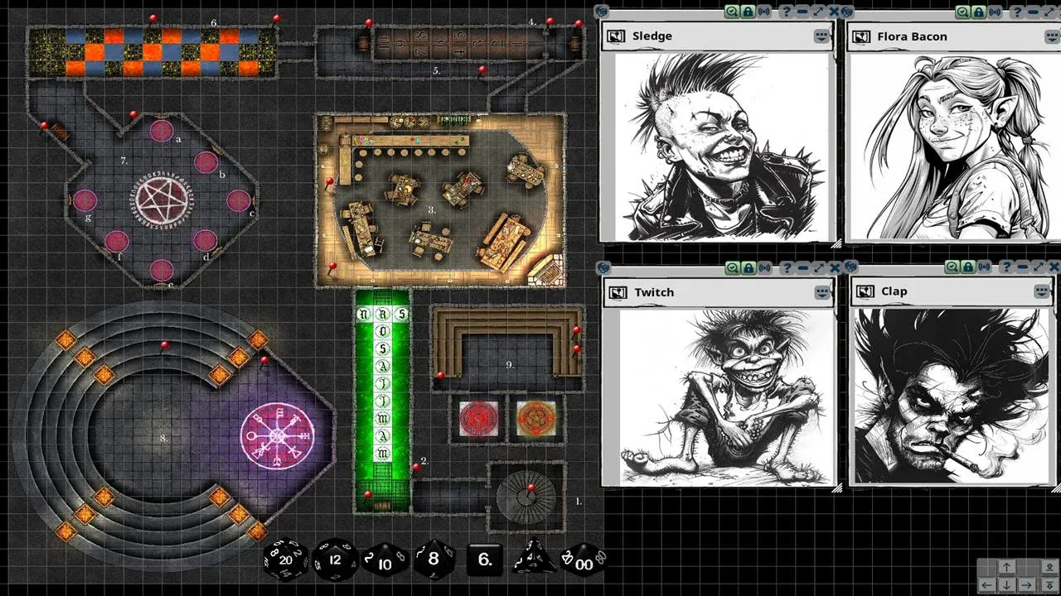Viewport: 1061px width, 596px height.
Task: Click red map pin beside room label 2
Action: pos(416,469)
